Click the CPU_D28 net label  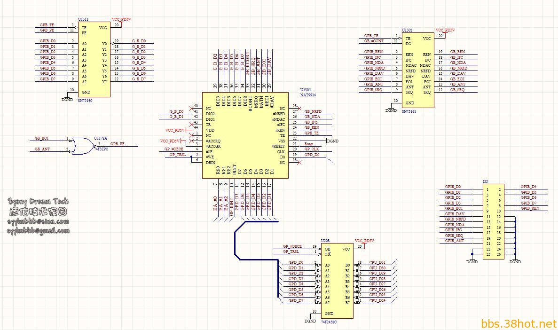pos(377,279)
